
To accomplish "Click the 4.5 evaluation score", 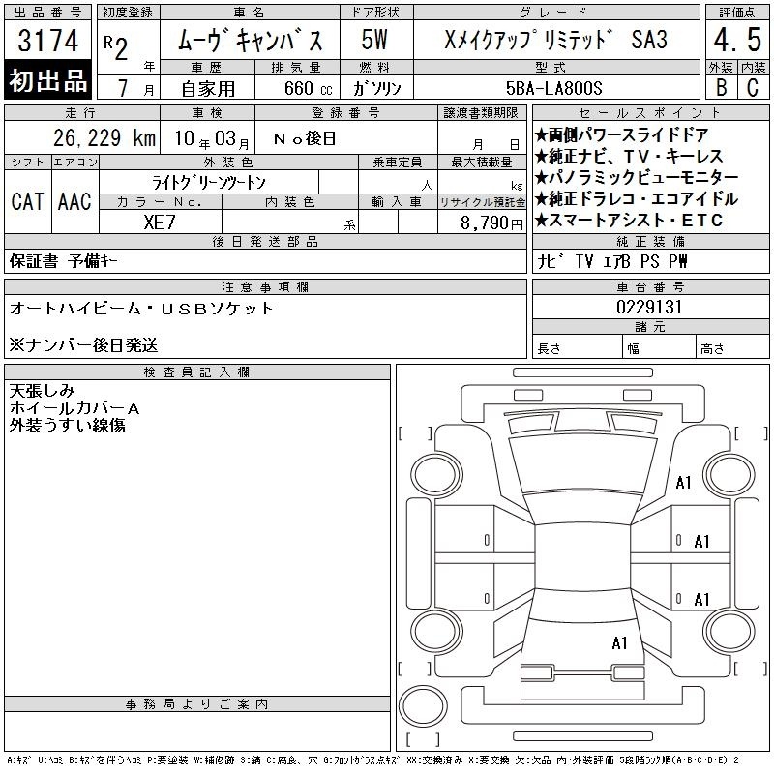I will 735,42.
